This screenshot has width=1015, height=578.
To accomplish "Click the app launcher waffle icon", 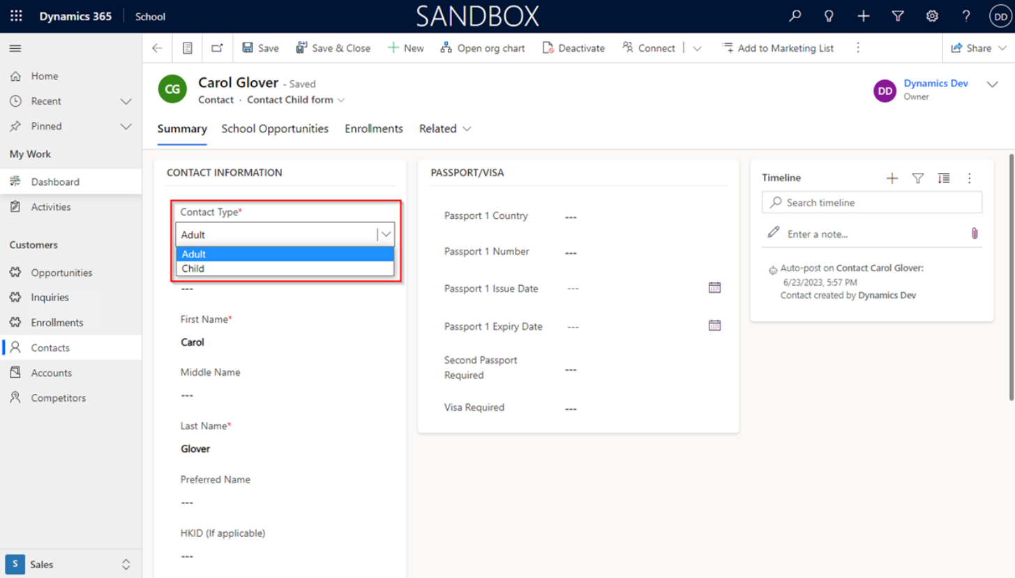I will pos(16,16).
